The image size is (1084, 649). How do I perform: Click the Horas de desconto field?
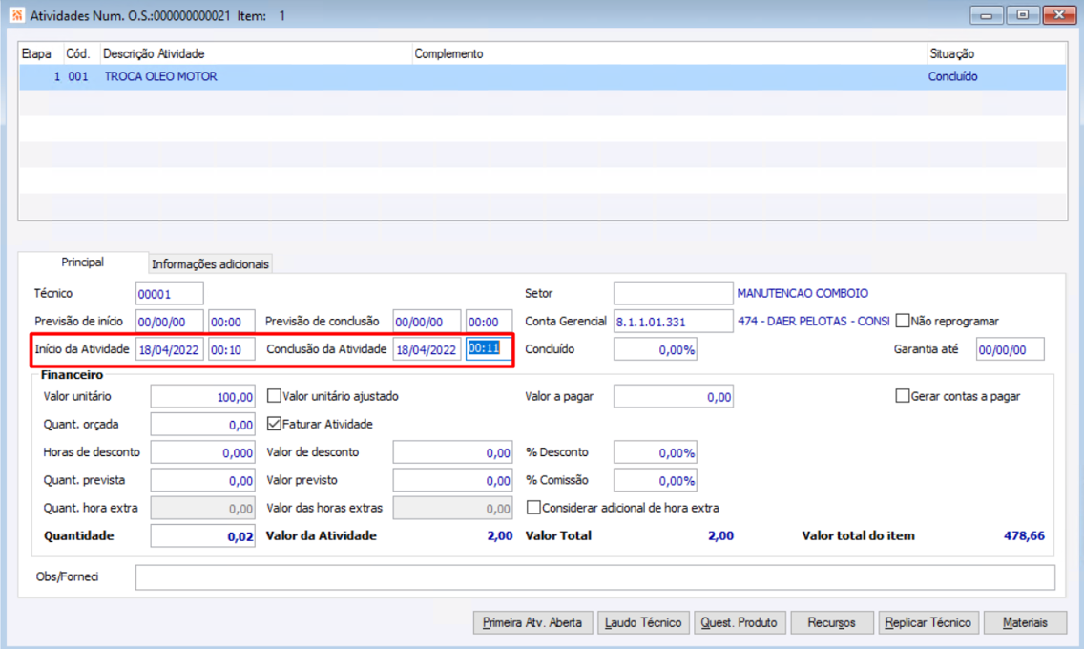tap(202, 452)
